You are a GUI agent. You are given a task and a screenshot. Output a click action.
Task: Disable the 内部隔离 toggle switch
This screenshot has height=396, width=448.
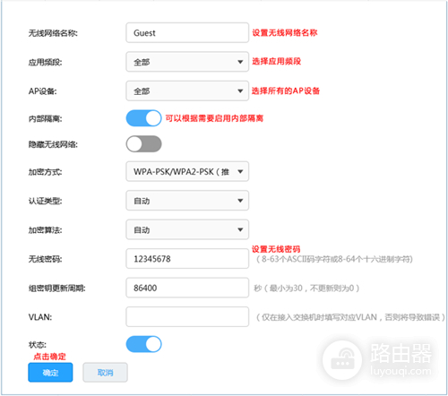point(144,118)
